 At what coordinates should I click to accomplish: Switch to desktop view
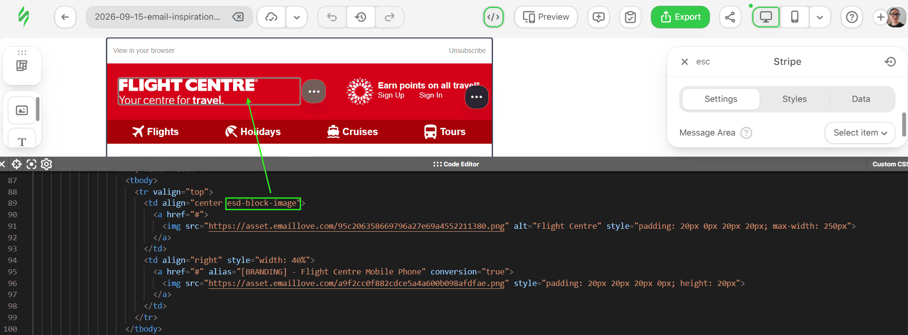click(x=766, y=17)
